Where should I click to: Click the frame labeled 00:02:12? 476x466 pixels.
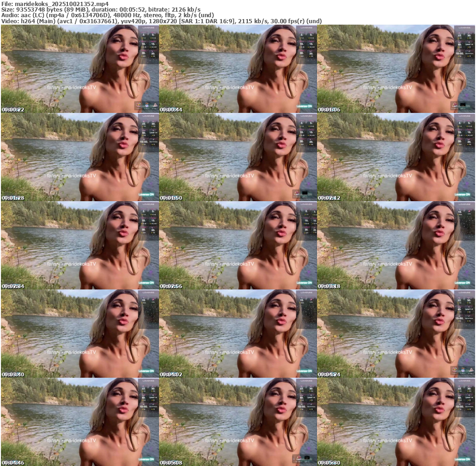(396, 157)
